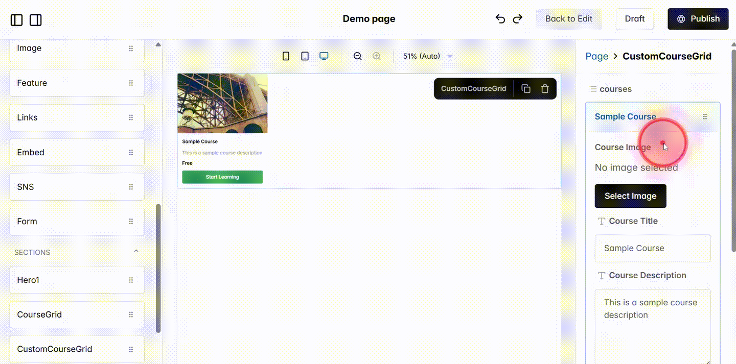Click the trash icon to delete CustomCourseGrid
The height and width of the screenshot is (364, 736).
pyautogui.click(x=545, y=88)
